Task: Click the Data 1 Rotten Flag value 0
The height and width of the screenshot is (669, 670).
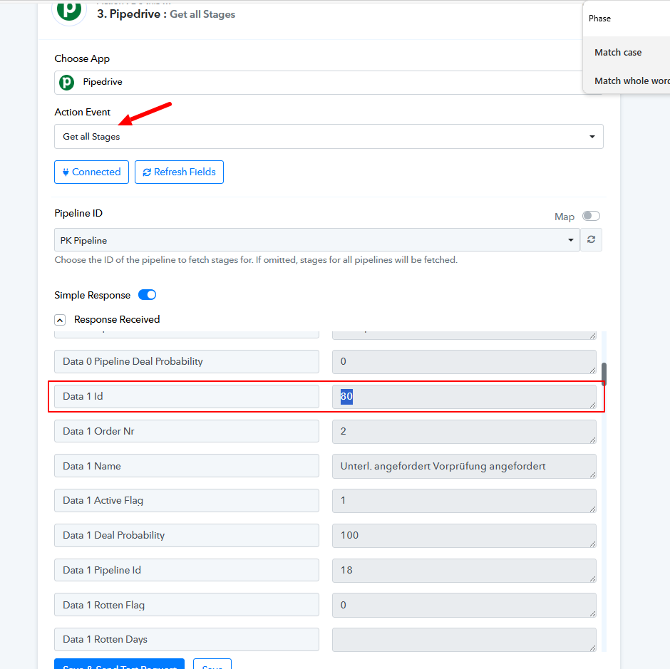Action: point(464,606)
